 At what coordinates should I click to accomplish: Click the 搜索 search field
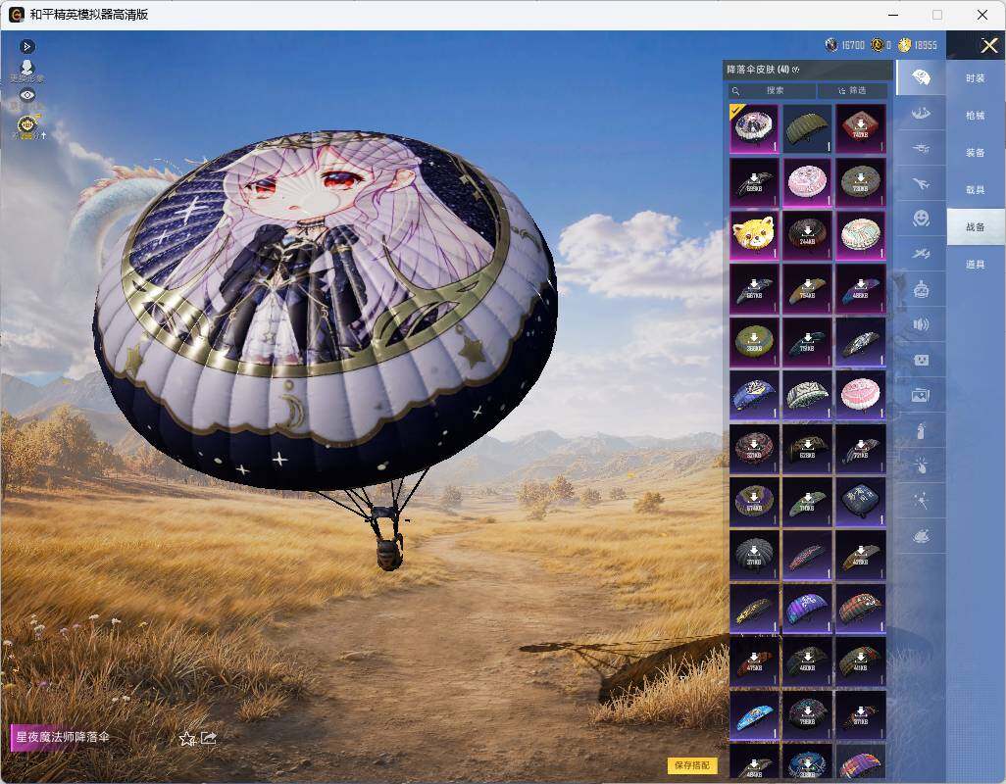pyautogui.click(x=772, y=91)
